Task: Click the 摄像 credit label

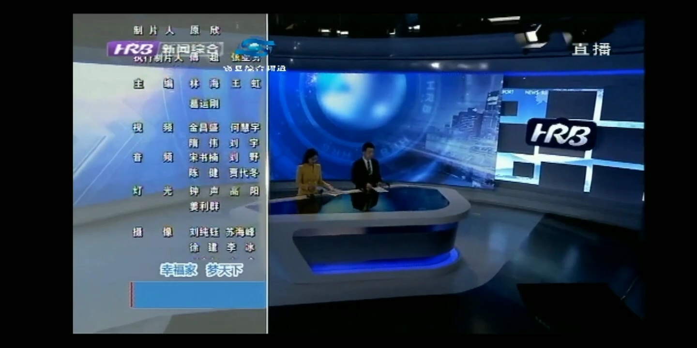Action: [153, 232]
